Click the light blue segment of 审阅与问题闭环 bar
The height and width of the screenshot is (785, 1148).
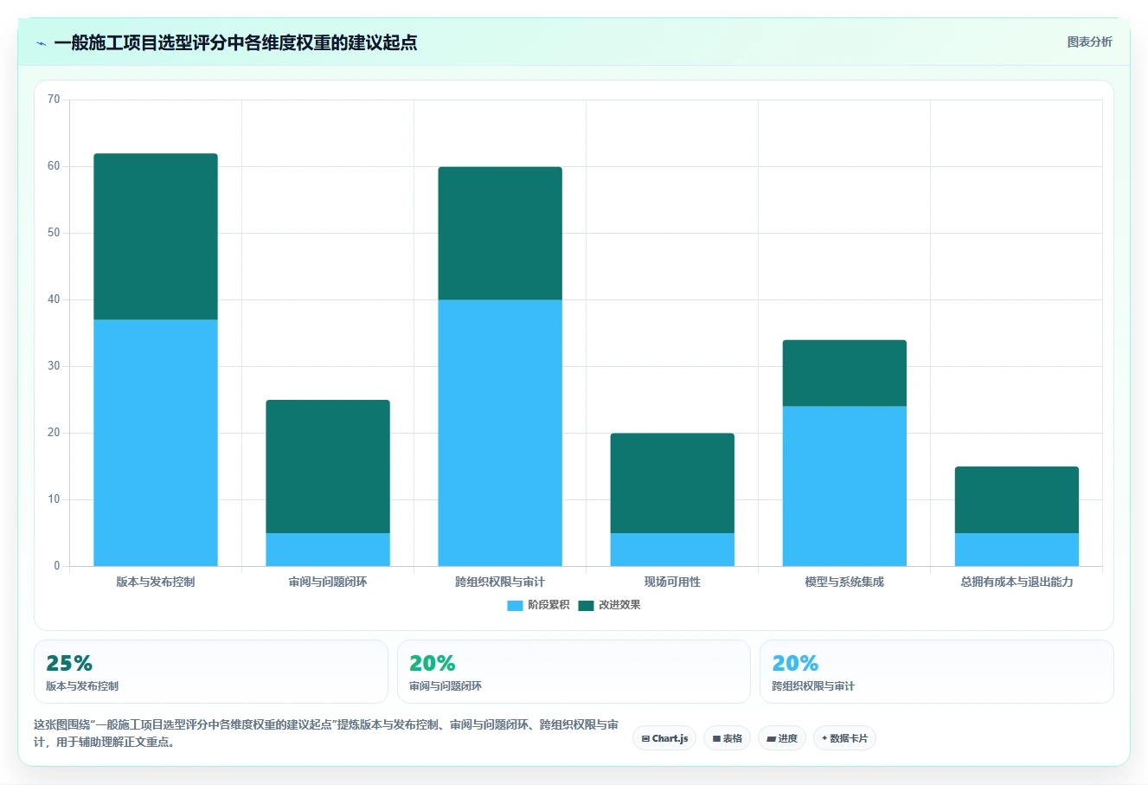pyautogui.click(x=328, y=550)
